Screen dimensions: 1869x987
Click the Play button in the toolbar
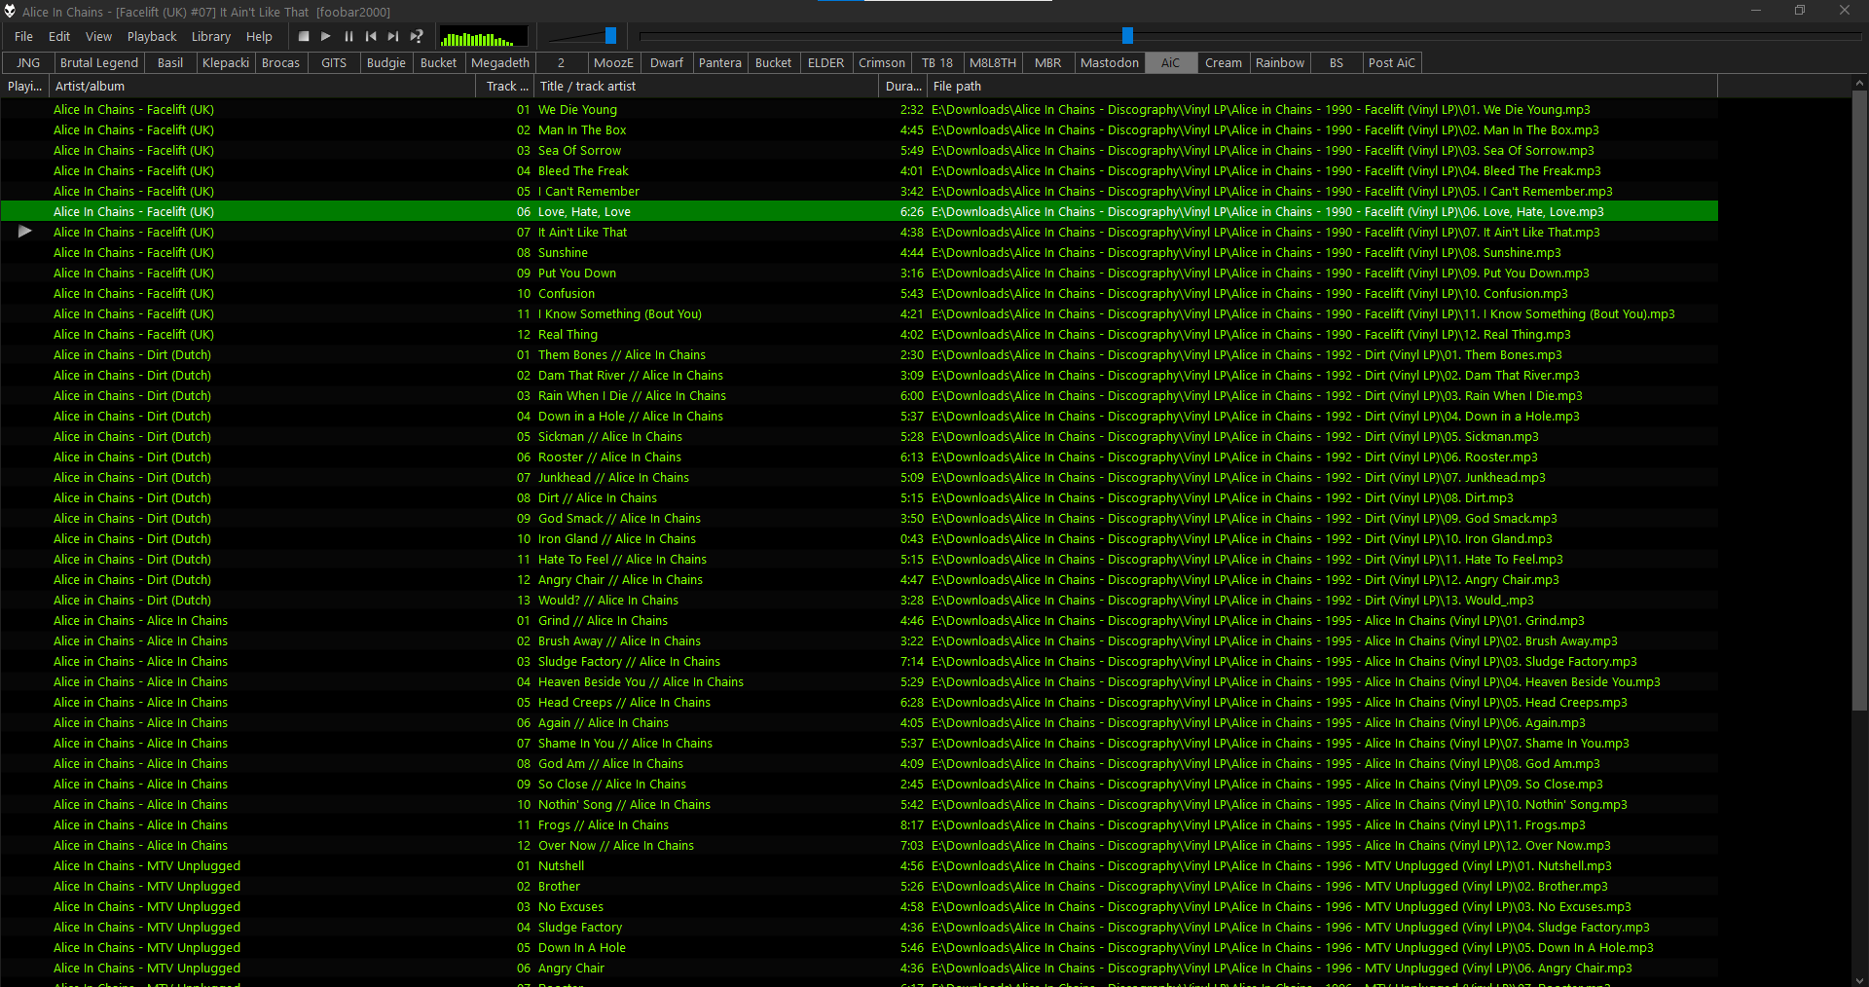[326, 36]
